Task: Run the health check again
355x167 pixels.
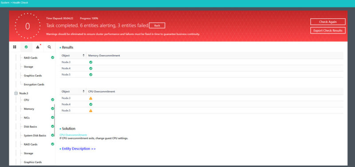Action: pos(328,22)
